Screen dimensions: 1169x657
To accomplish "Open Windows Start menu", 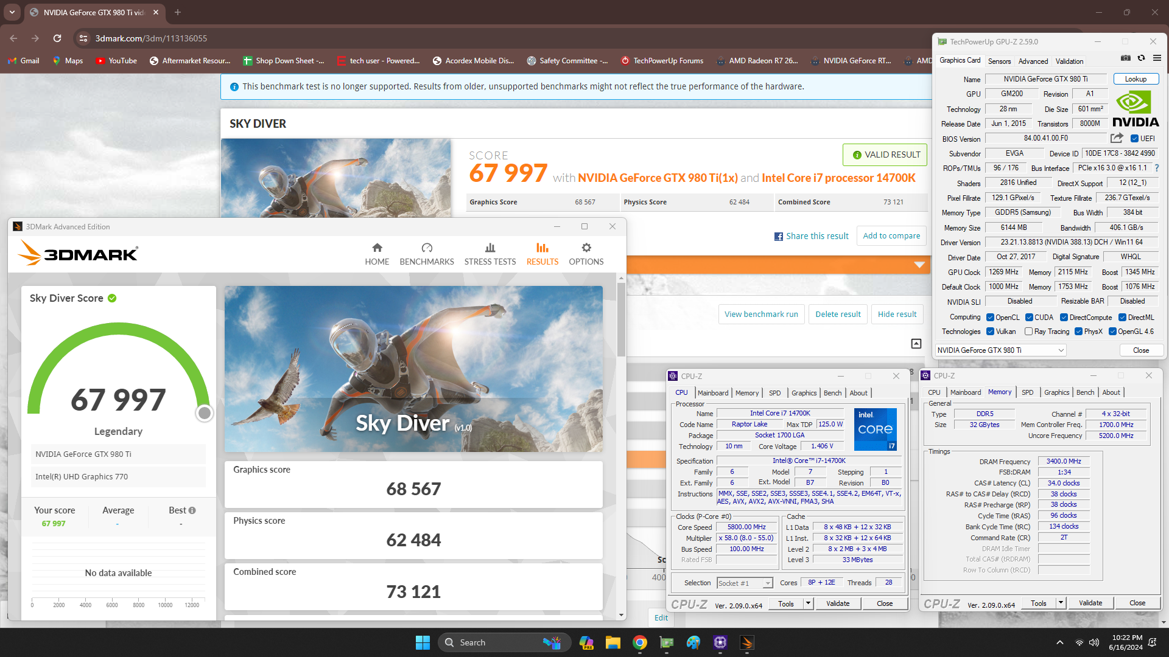I will pyautogui.click(x=423, y=642).
